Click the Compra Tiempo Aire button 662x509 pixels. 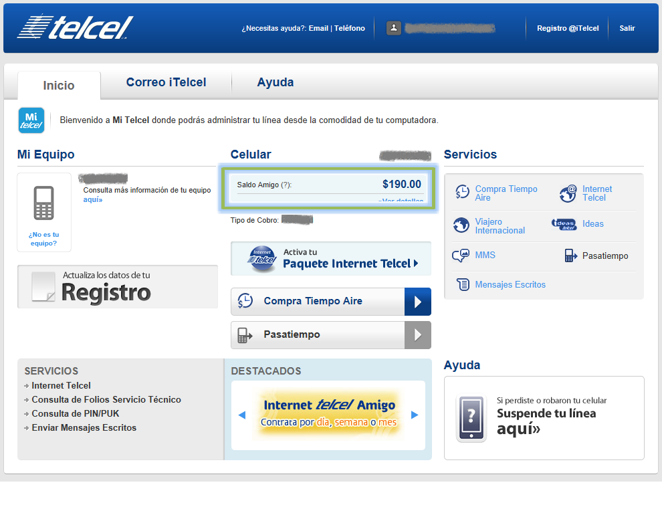331,302
